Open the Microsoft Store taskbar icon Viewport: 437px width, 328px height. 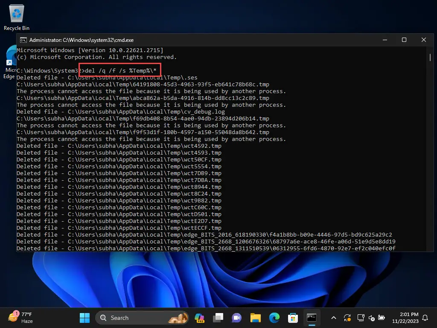click(x=292, y=318)
